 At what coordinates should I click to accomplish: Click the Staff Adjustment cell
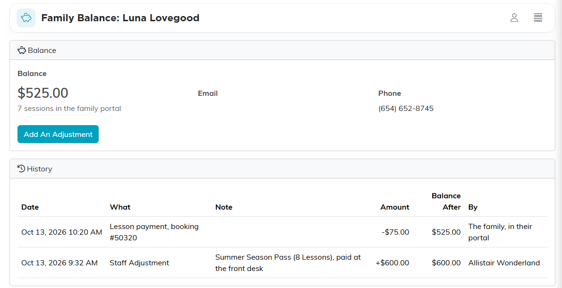point(139,263)
